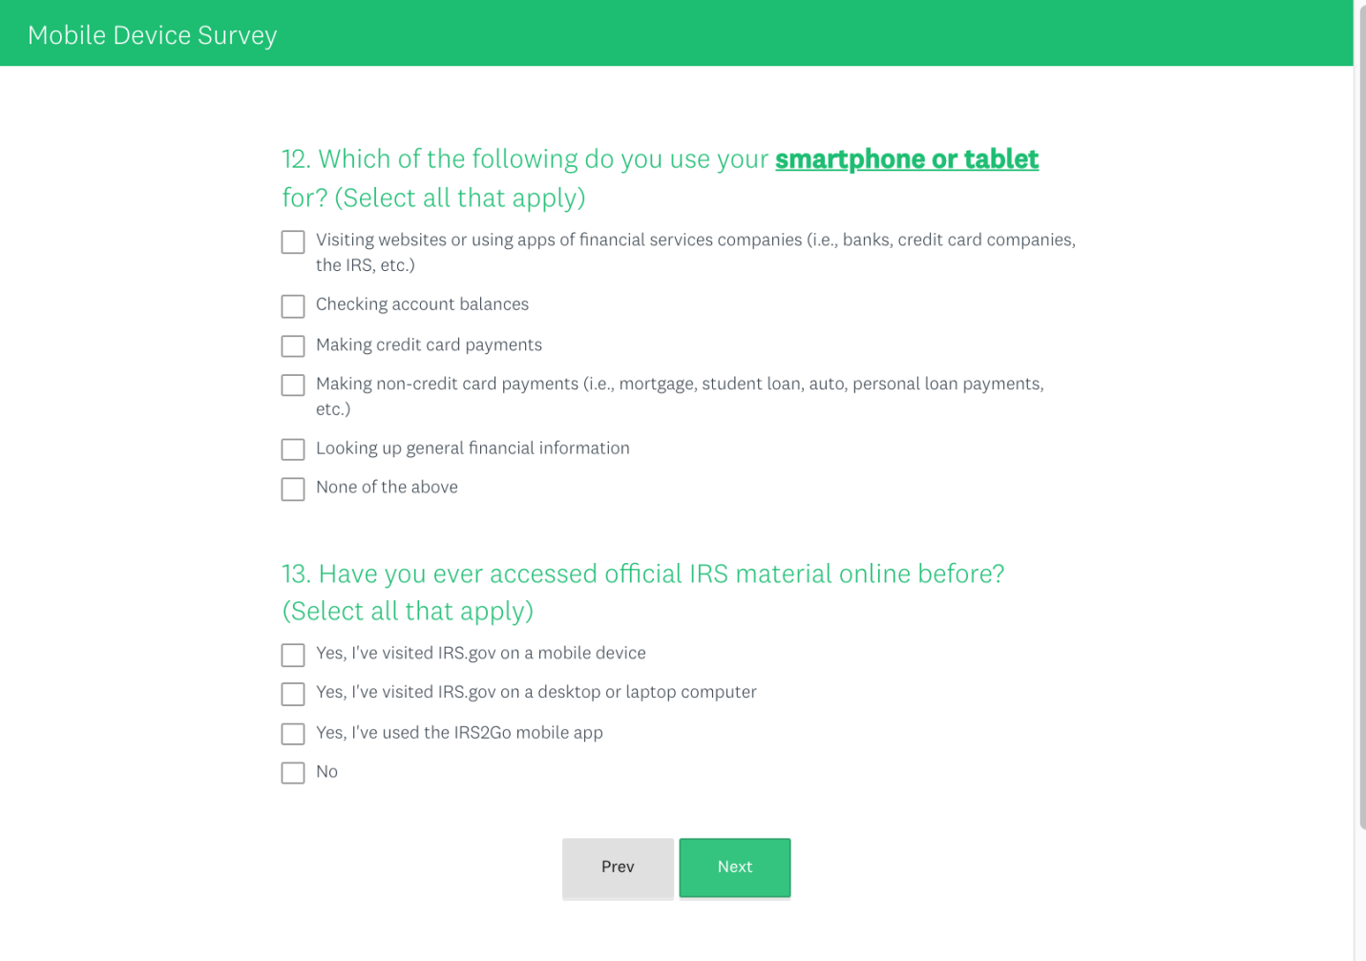Select 'Making credit card payments' checkbox
Viewport: 1366px width, 961px height.
(293, 345)
